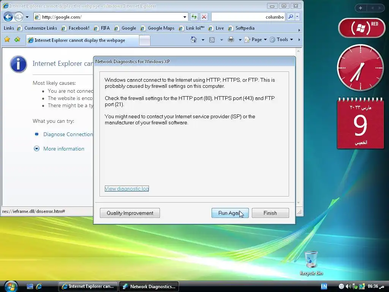Select the 'Internet Explorer cannot display the webpage' tab

click(x=82, y=40)
